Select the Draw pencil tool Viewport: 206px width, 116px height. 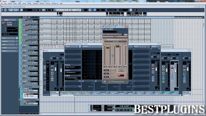click(73, 10)
